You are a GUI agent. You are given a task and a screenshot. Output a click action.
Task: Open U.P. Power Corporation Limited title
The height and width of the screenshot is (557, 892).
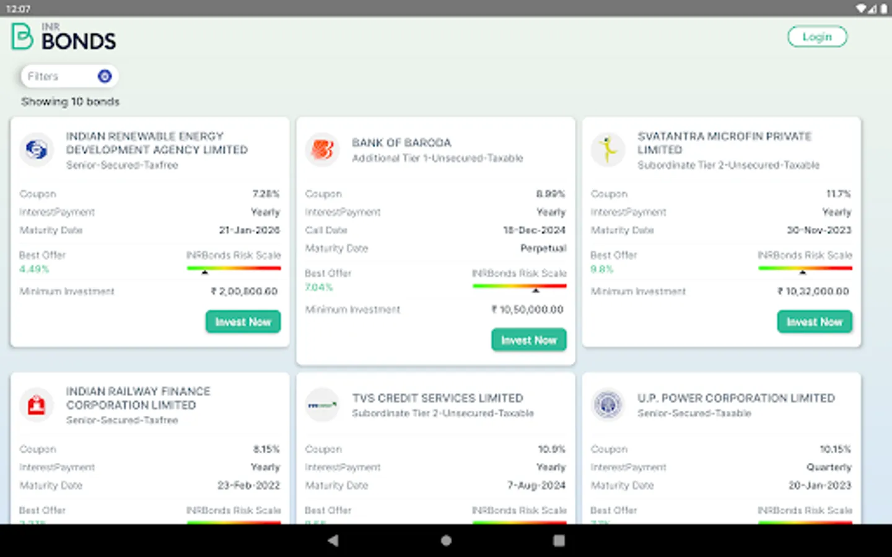[736, 398]
